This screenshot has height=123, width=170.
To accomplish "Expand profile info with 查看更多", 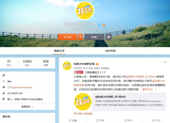I will coord(27,107).
